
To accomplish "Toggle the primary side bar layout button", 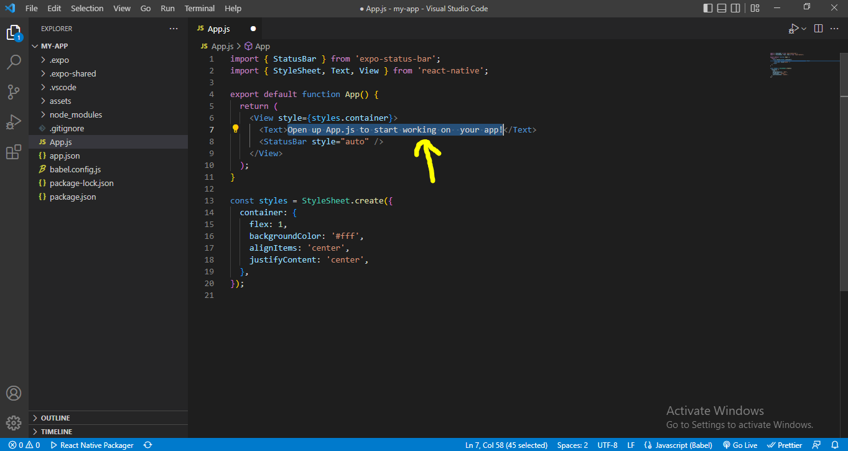I will (708, 8).
